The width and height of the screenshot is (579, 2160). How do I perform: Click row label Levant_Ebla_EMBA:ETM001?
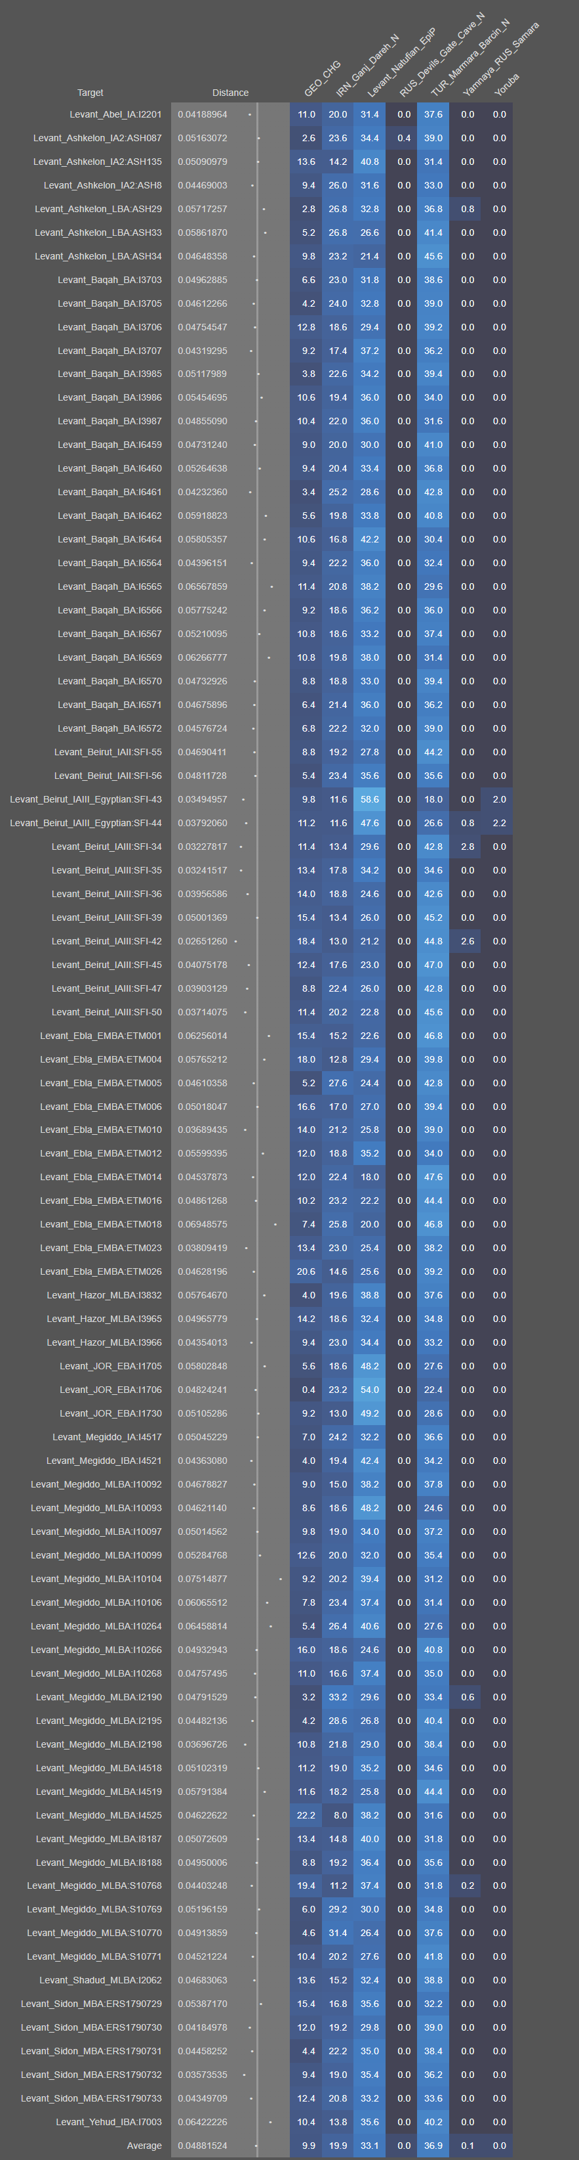[x=100, y=1036]
